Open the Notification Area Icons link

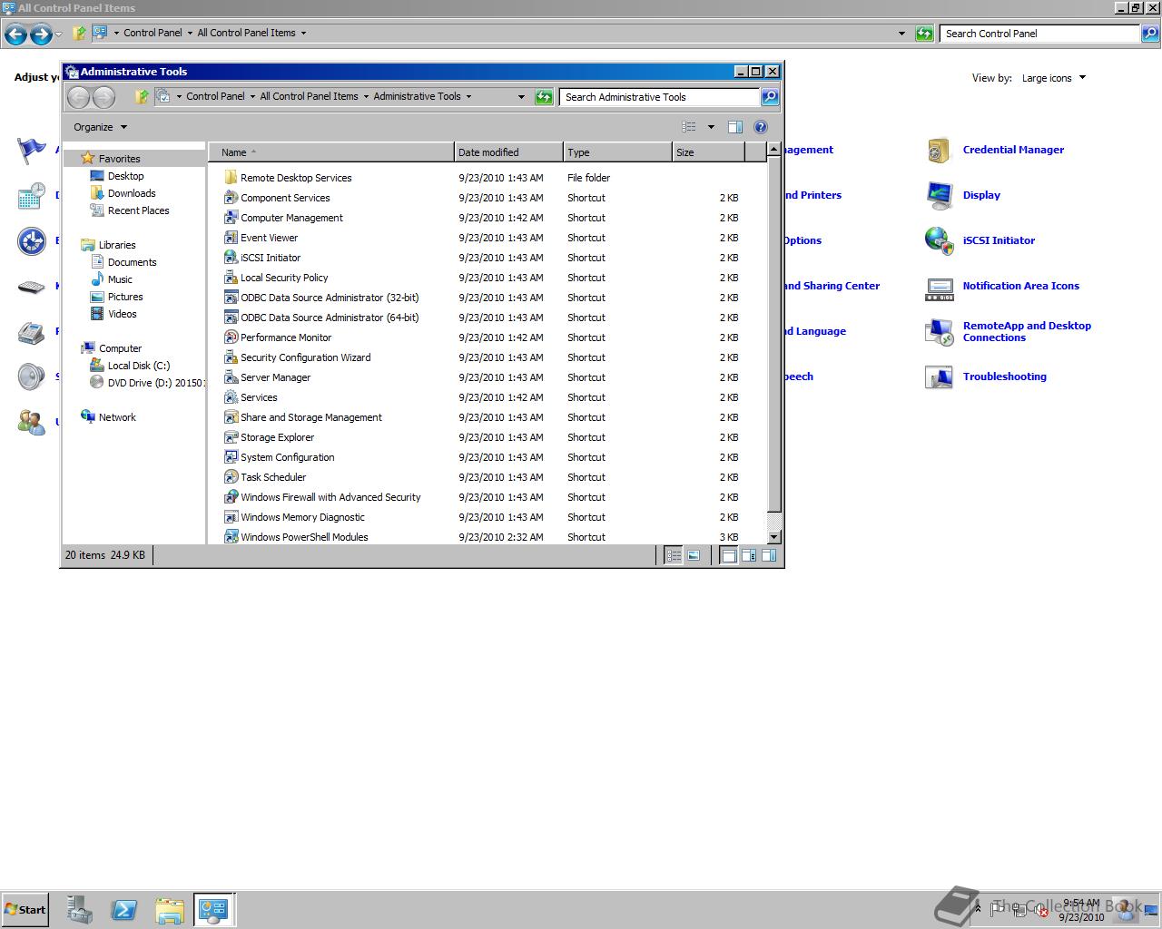point(1020,286)
